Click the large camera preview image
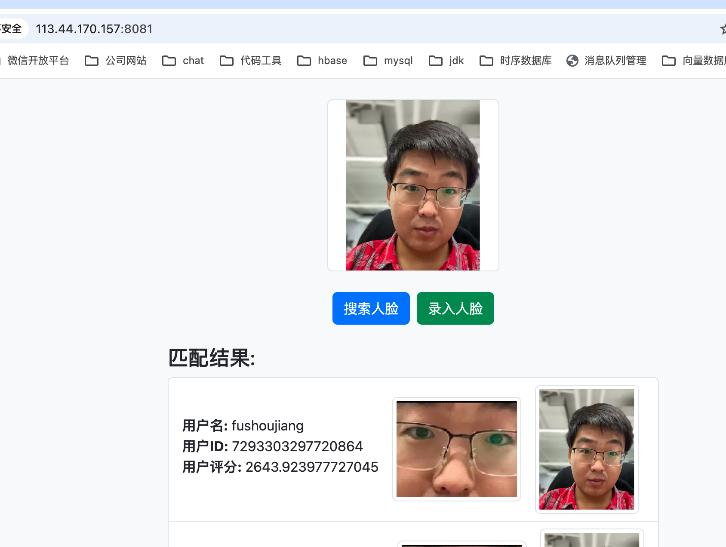 pyautogui.click(x=413, y=185)
